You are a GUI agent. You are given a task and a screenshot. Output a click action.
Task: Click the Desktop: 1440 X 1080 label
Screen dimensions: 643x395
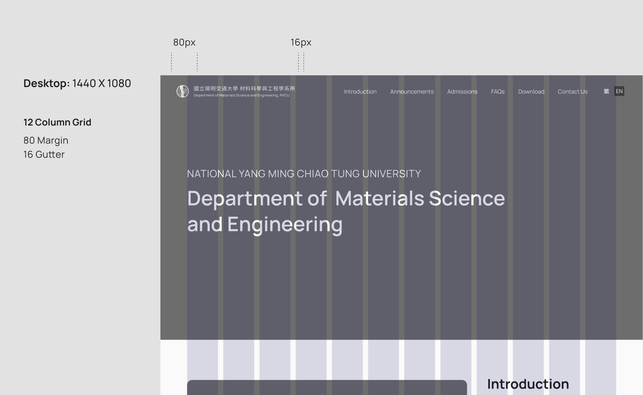tap(77, 83)
